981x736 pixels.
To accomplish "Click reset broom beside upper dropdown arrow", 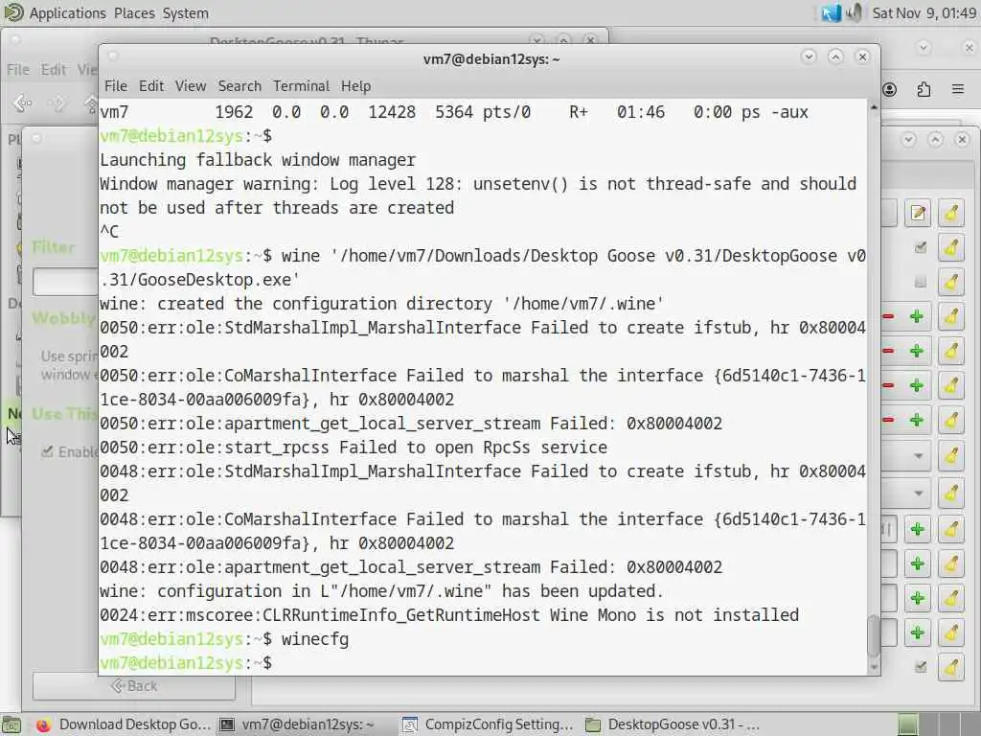I will pyautogui.click(x=951, y=455).
